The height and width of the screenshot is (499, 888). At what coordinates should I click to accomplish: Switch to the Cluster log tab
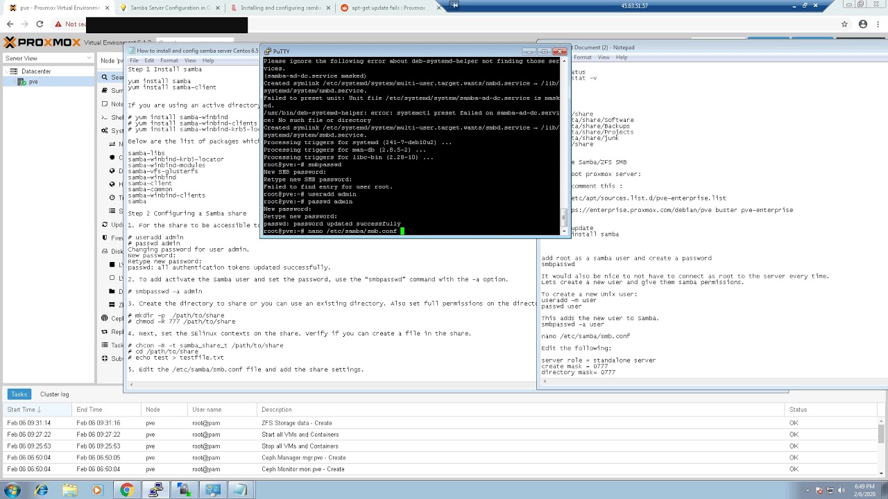point(54,394)
